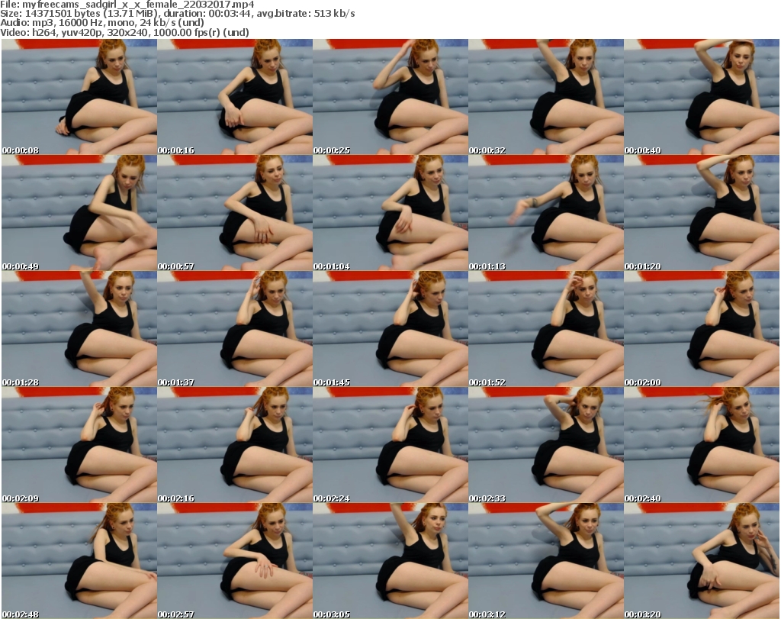Choose the frame timestamped 00:02:09

pyautogui.click(x=79, y=445)
